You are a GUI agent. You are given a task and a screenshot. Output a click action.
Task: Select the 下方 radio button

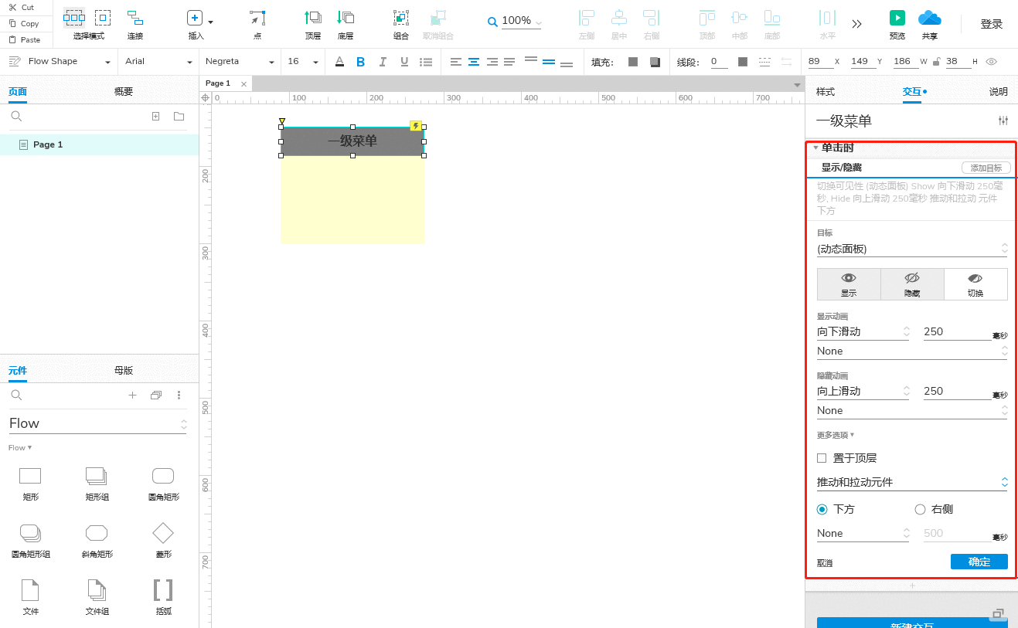[822, 509]
